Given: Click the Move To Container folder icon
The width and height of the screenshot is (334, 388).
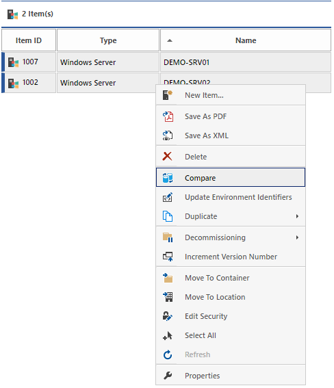Looking at the screenshot, I should coord(168,278).
